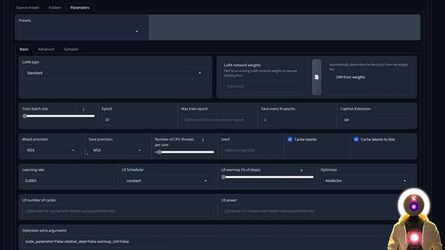Screen dimensions: 445x250
Task: Click the Train batch size number box
Action: coord(85,109)
